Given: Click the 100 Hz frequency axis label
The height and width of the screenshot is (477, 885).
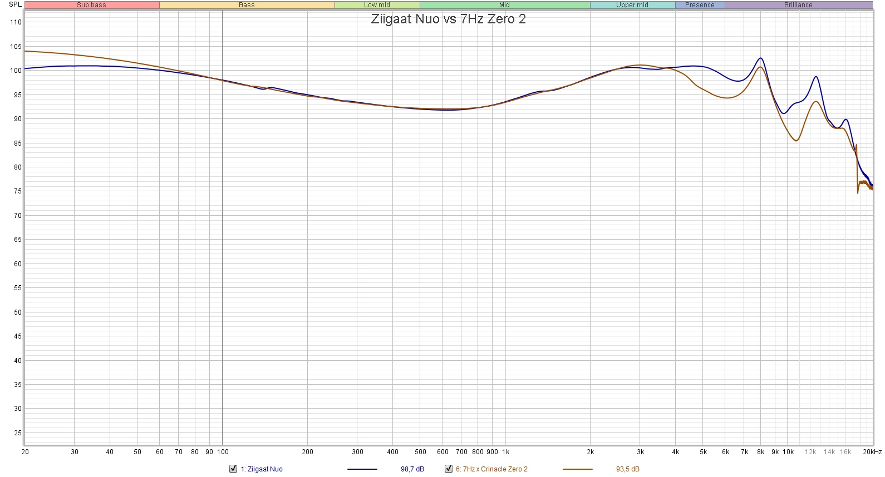Looking at the screenshot, I should click(x=223, y=452).
